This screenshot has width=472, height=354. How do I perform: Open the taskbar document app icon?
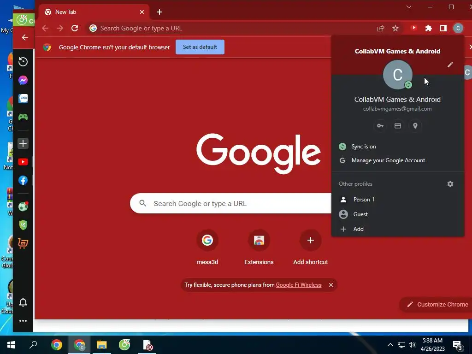(x=147, y=345)
